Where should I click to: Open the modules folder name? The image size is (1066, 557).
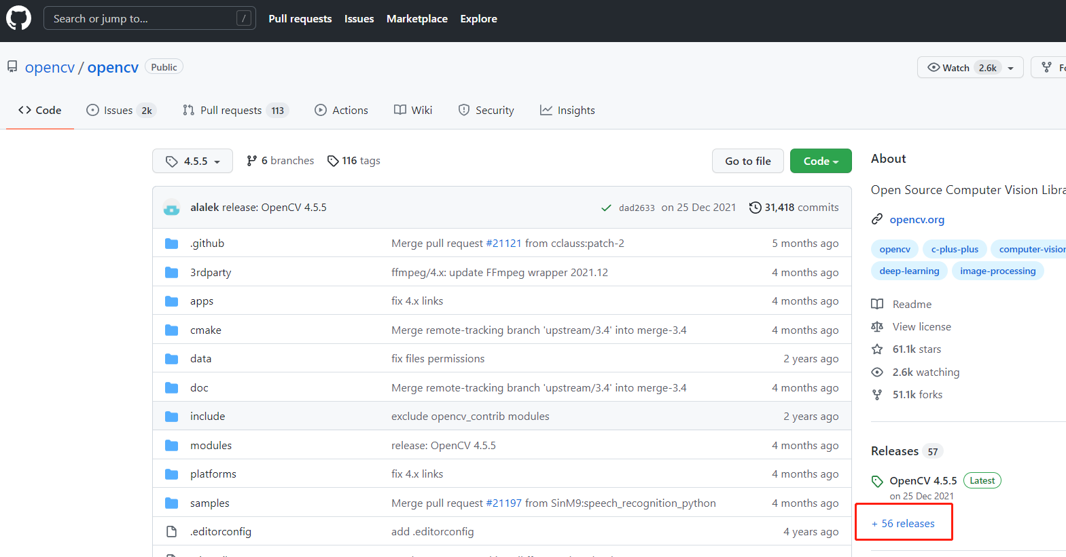tap(211, 446)
